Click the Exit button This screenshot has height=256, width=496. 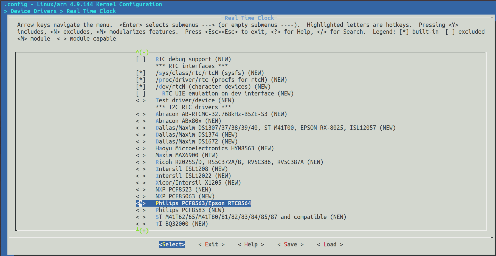tap(212, 244)
